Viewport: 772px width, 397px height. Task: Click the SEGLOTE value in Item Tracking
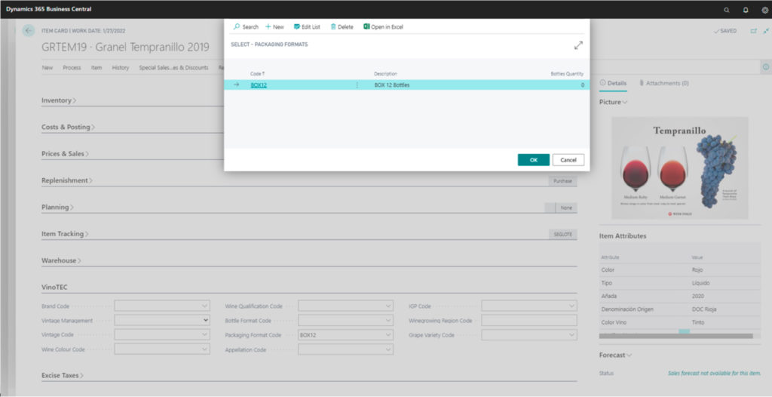562,234
